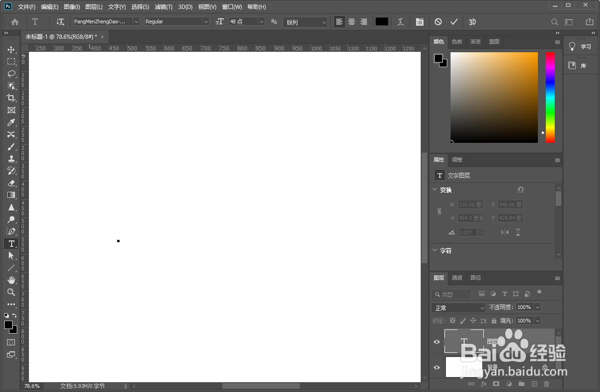
Task: Delete the current layer
Action: point(547,384)
